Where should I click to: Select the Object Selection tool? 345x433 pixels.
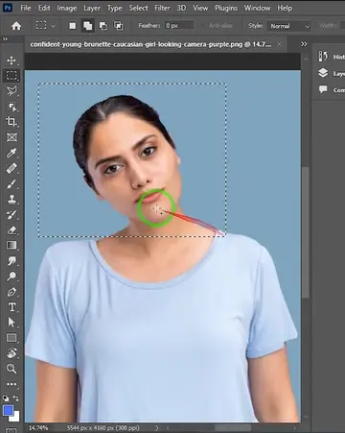point(11,107)
